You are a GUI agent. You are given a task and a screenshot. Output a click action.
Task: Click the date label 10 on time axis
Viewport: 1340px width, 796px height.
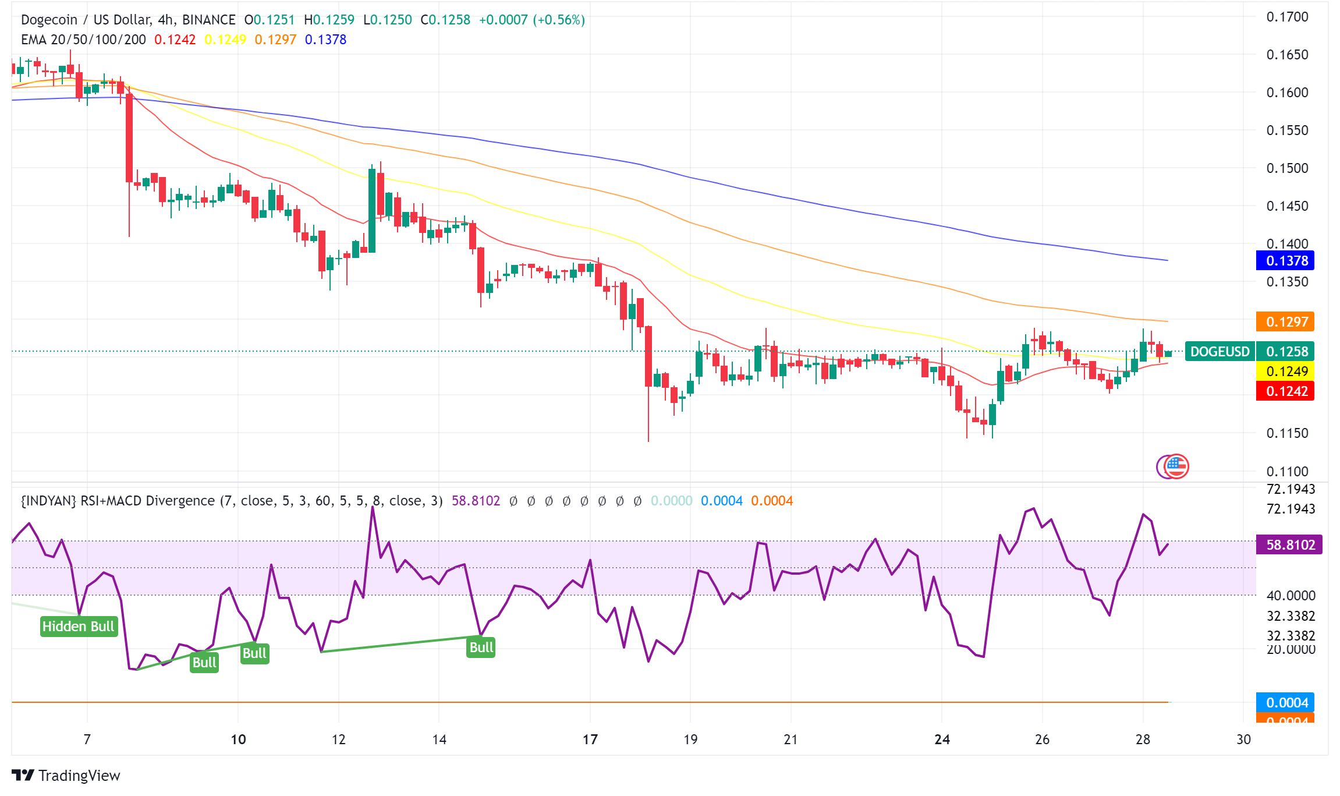pyautogui.click(x=238, y=740)
